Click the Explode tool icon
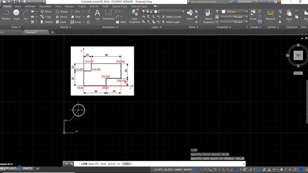The width and height of the screenshot is (308, 173). (x=89, y=17)
